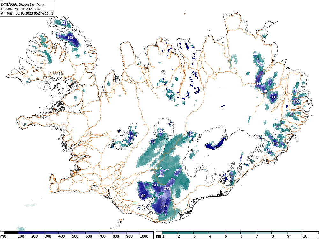This screenshot has height=239, width=319.
Task: Click the '261' map value
Action: pyautogui.click(x=292, y=115)
